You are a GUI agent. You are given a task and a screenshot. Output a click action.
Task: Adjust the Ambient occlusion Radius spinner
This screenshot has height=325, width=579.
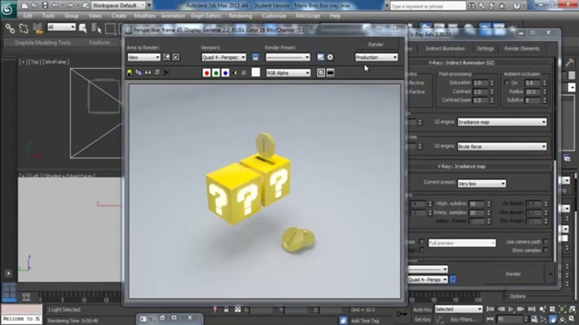click(x=544, y=92)
